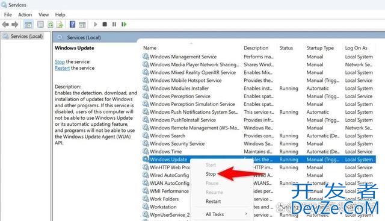Sort by the Startup Type column header
The width and height of the screenshot is (385, 221).
pyautogui.click(x=319, y=48)
